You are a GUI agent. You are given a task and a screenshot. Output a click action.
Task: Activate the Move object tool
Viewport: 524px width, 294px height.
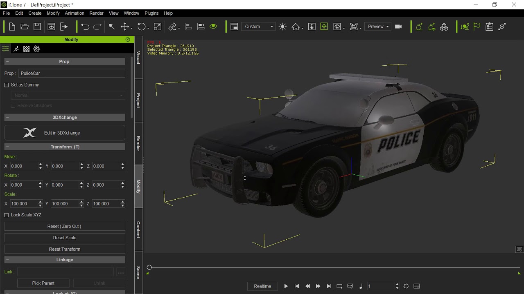click(125, 27)
